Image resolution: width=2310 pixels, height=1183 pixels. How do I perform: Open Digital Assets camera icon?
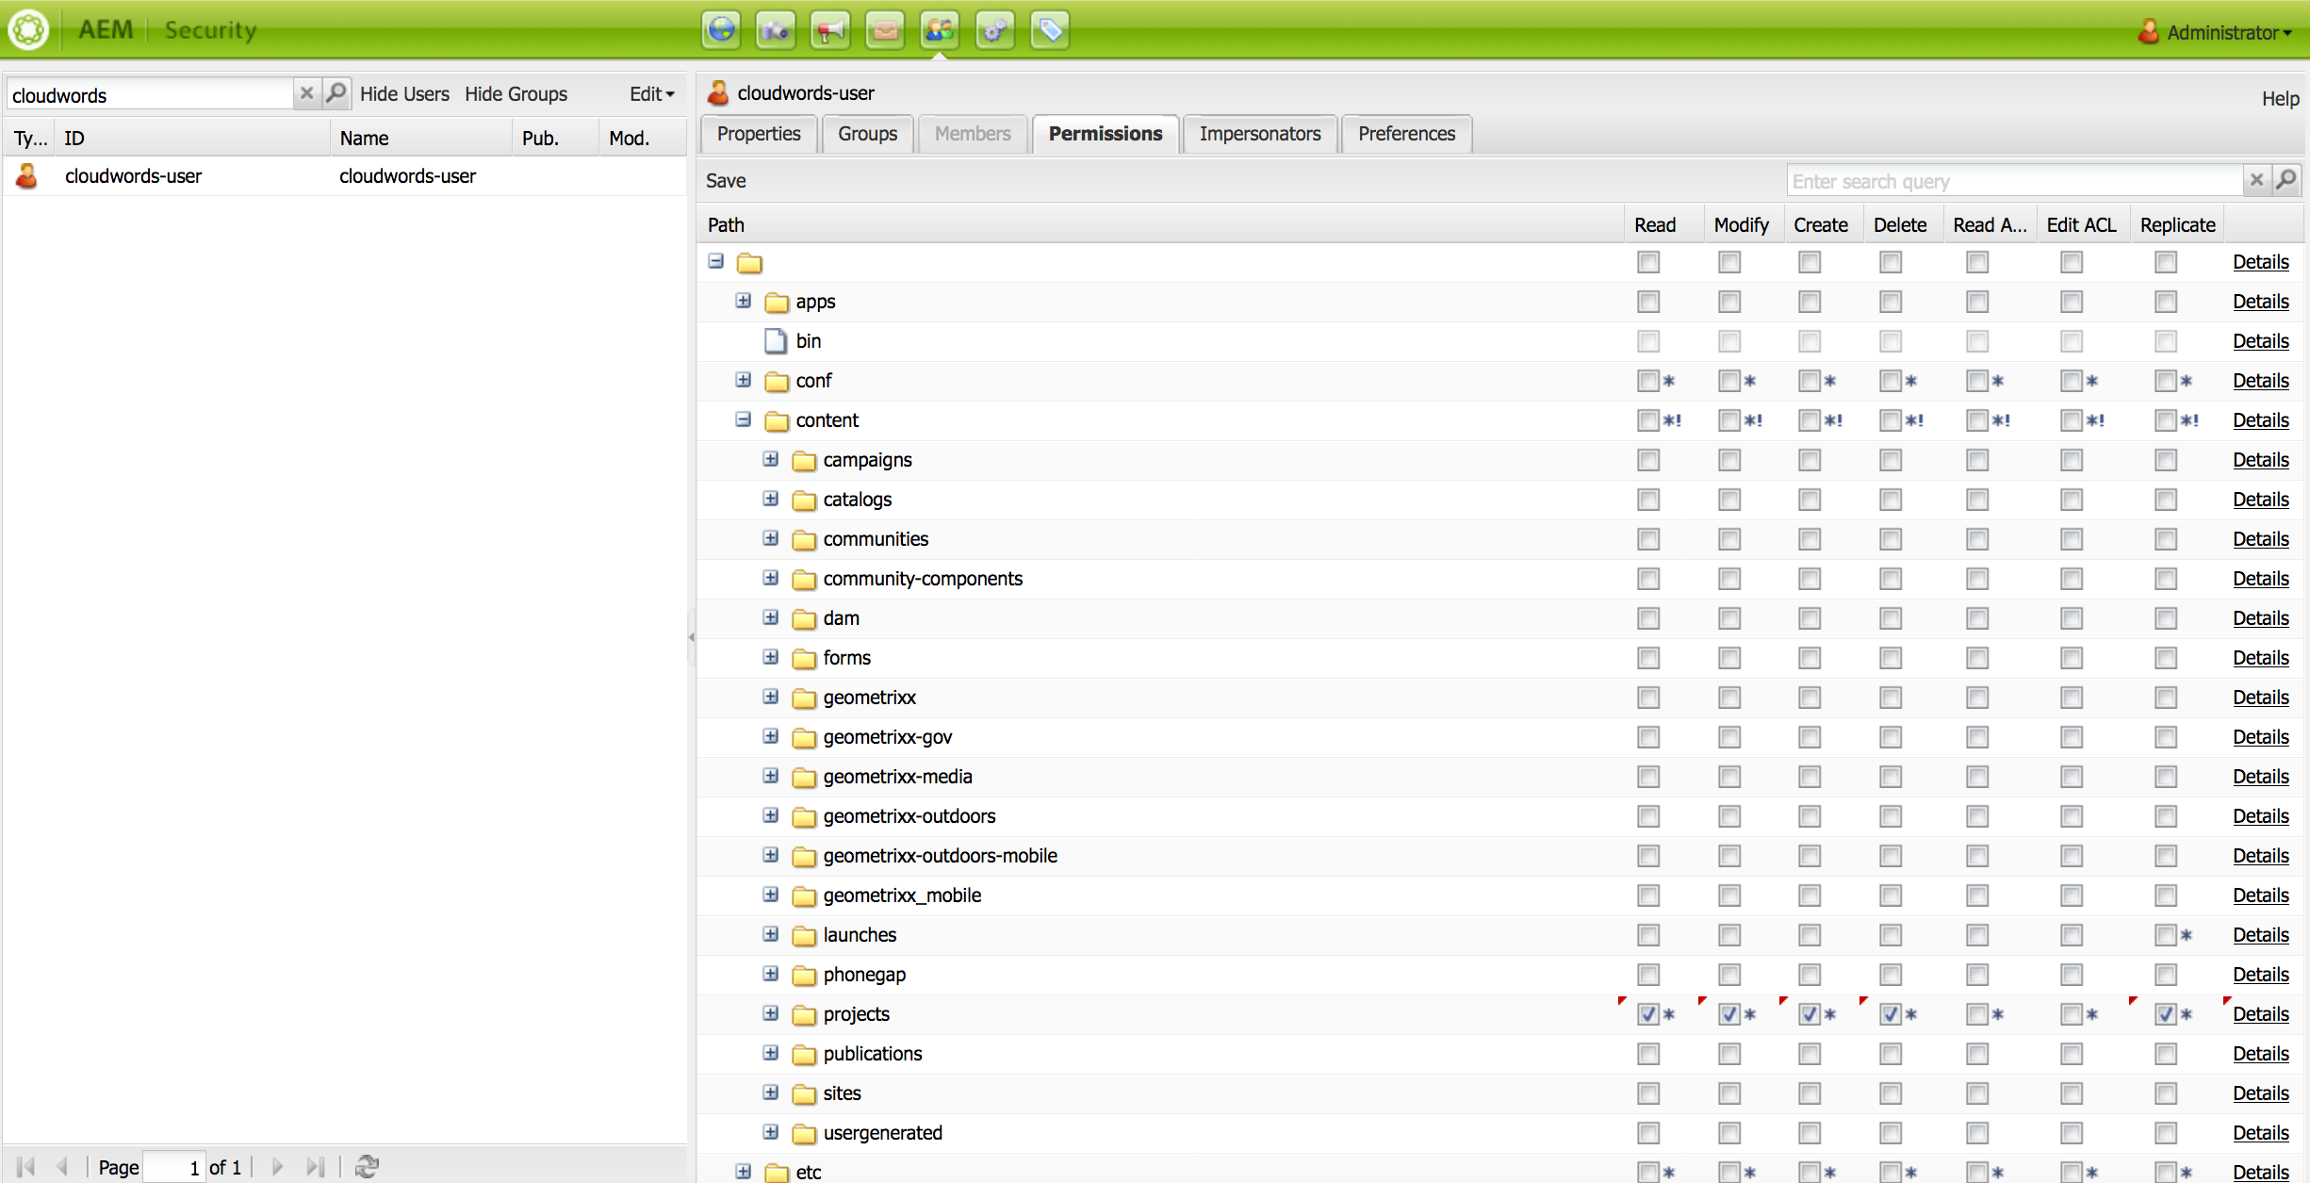tap(776, 30)
